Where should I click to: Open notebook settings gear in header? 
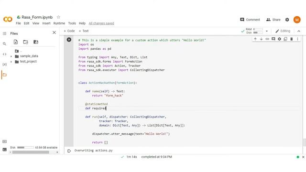[287, 20]
